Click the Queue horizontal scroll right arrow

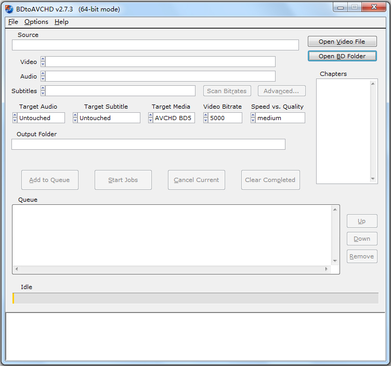[326, 269]
